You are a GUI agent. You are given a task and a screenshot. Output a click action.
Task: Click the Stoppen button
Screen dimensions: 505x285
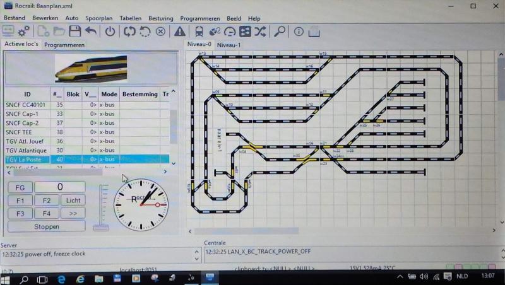click(46, 226)
